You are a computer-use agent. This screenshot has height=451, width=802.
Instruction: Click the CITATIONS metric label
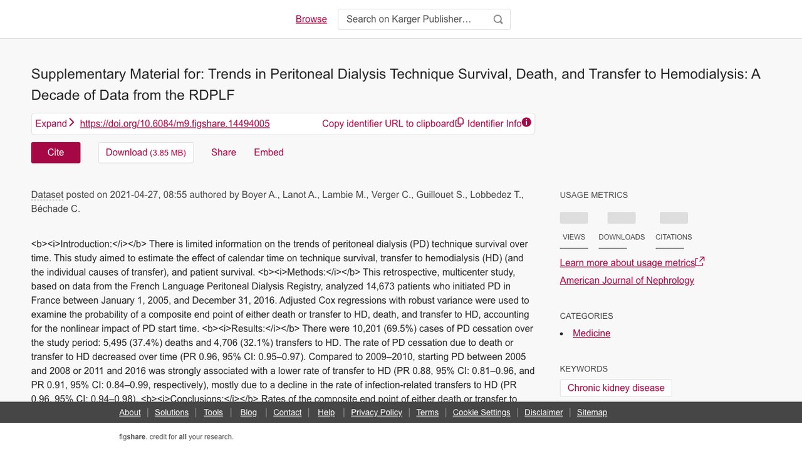tap(674, 237)
